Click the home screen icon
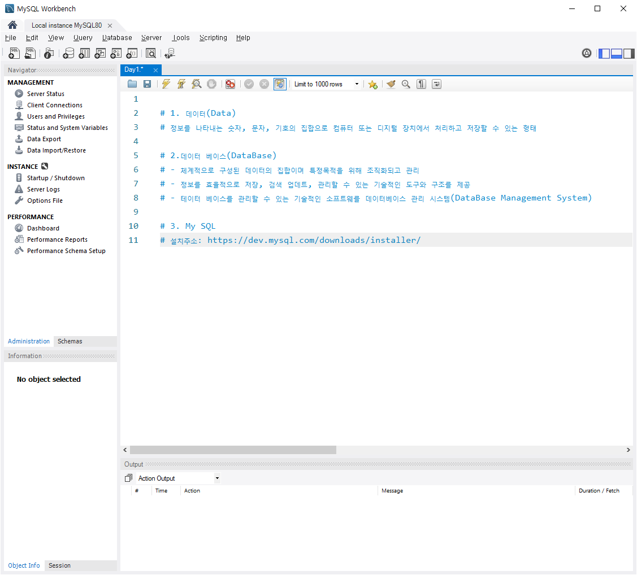The height and width of the screenshot is (575, 637). click(x=12, y=25)
